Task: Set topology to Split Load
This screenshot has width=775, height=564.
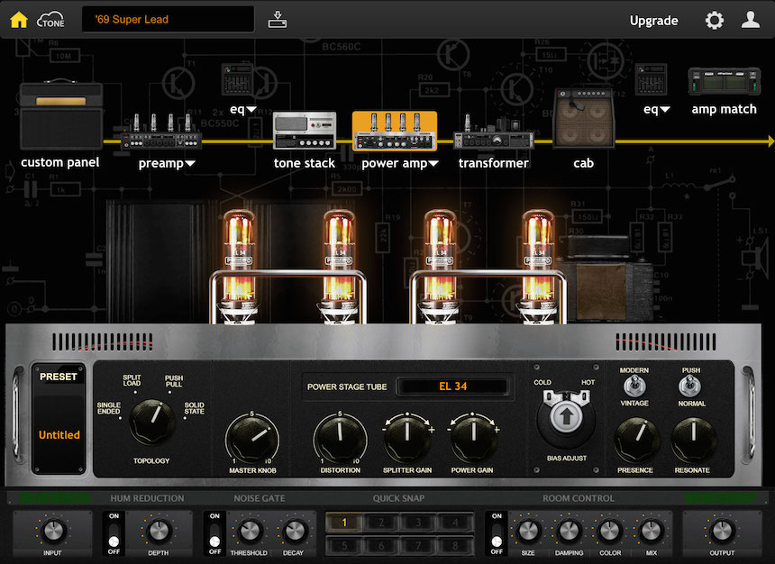Action: (132, 380)
